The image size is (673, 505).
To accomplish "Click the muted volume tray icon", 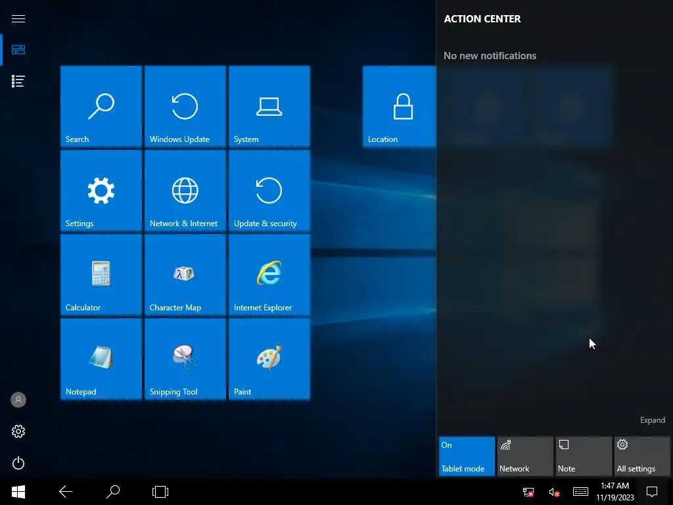I will (554, 492).
